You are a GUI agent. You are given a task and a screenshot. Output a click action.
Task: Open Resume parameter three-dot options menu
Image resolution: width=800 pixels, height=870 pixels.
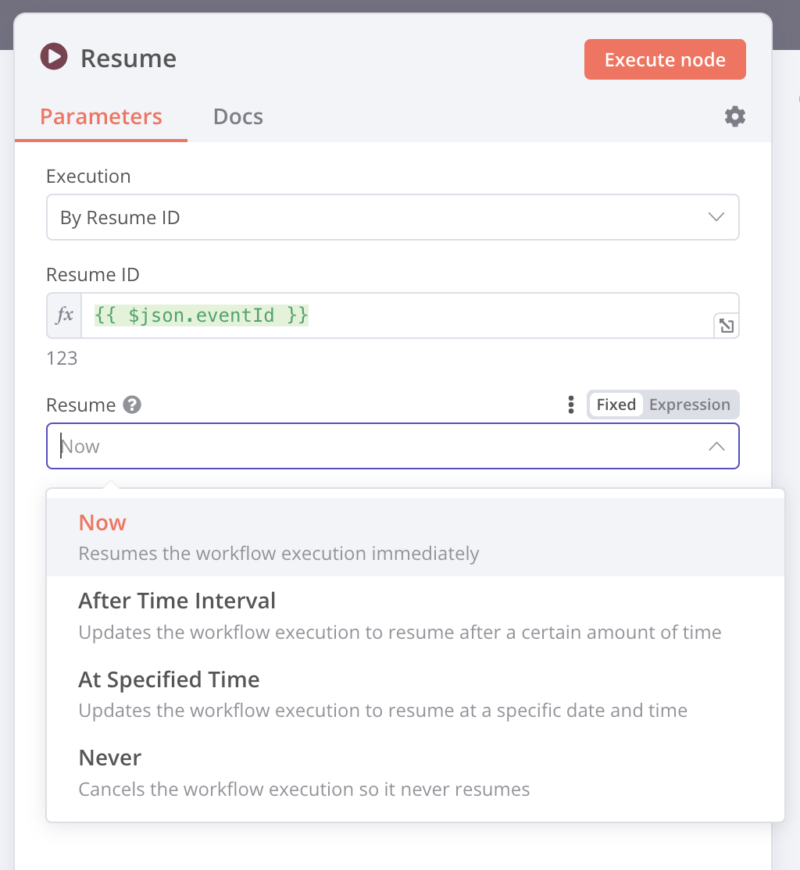click(570, 405)
